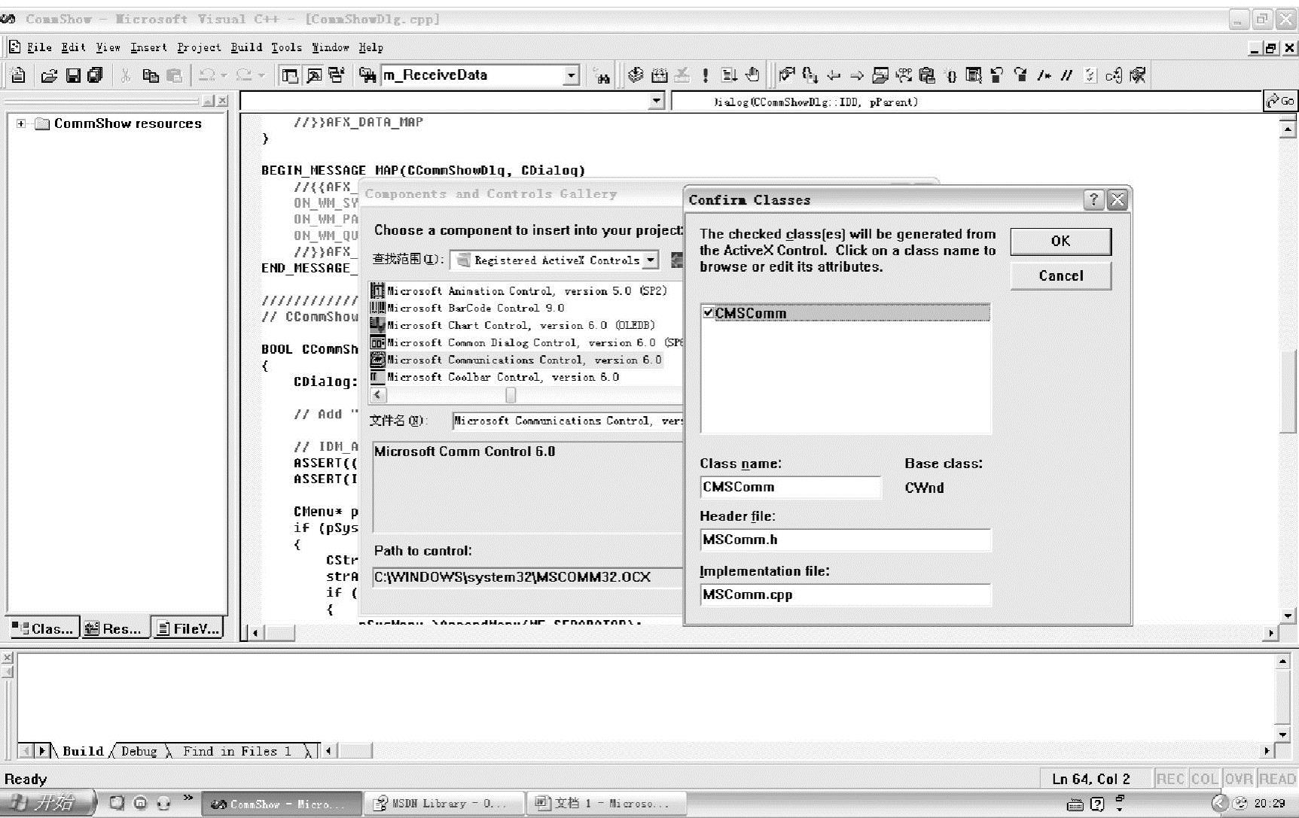Image resolution: width=1299 pixels, height=818 pixels.
Task: Select the Debug output tab
Action: pos(139,751)
